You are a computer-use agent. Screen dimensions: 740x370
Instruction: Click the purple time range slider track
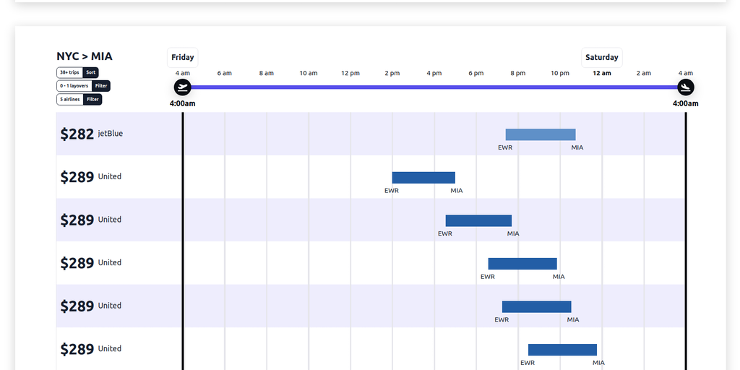click(434, 87)
